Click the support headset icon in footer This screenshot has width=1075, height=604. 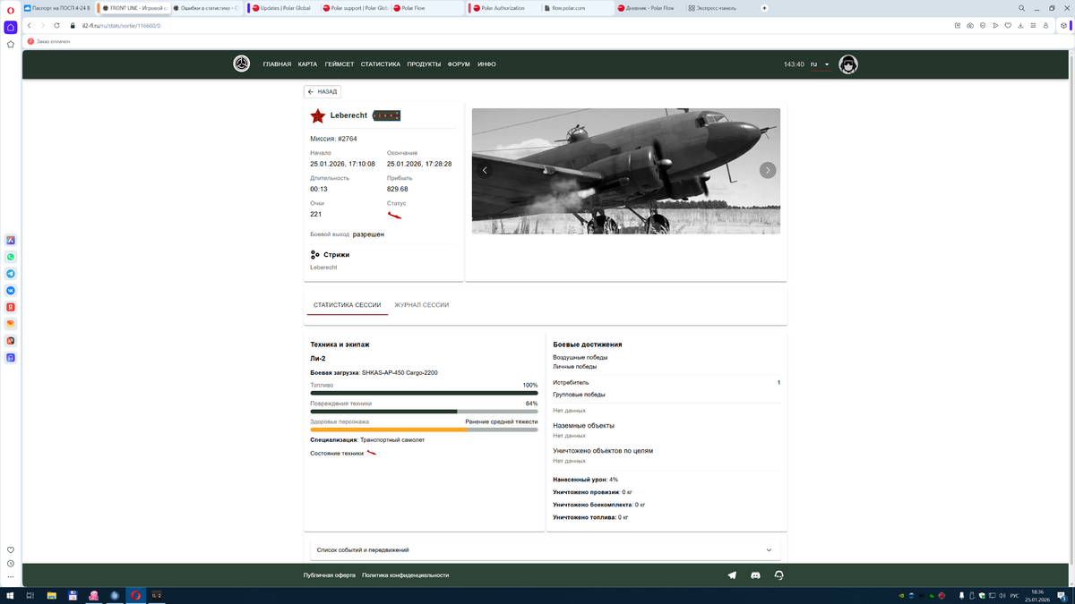778,575
